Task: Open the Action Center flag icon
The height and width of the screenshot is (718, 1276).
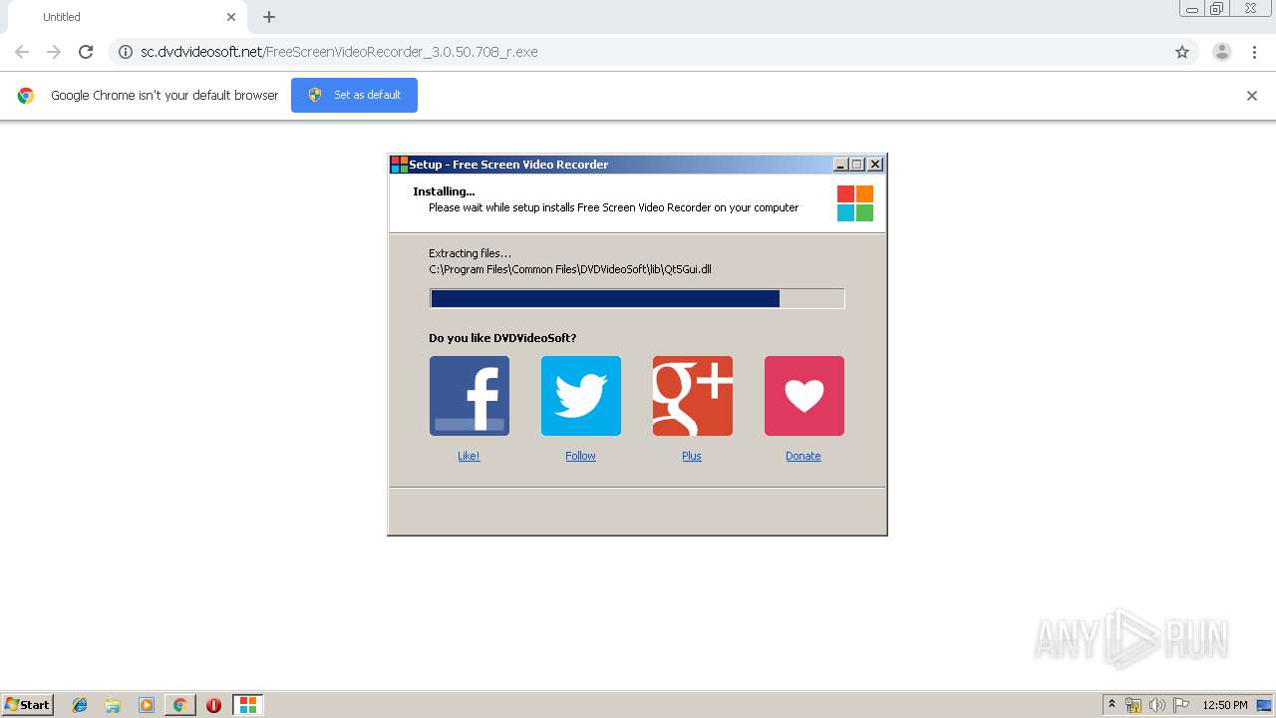Action: pyautogui.click(x=1181, y=705)
